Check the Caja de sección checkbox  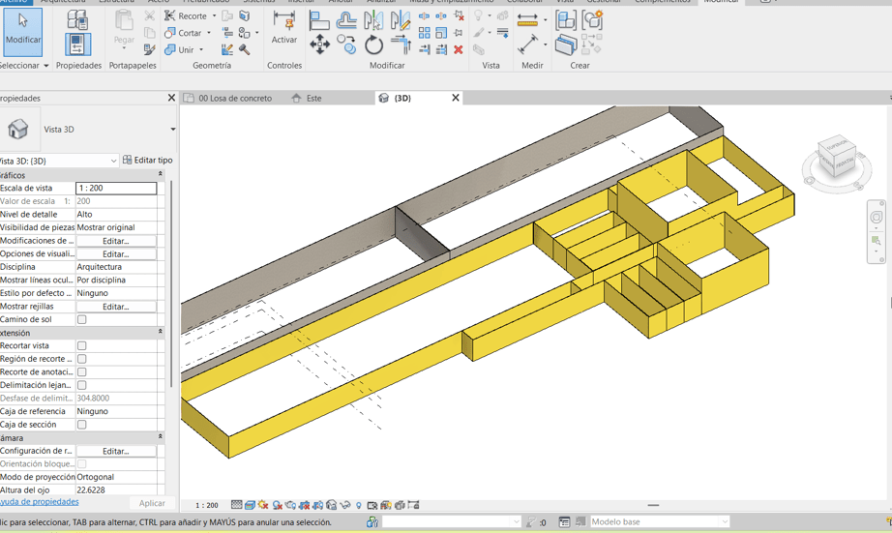point(82,425)
